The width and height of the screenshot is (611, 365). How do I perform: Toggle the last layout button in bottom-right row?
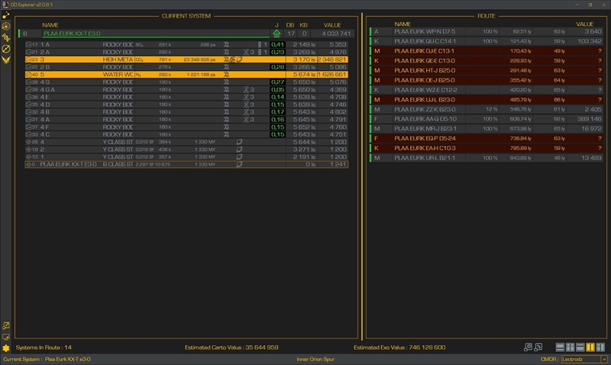601,347
